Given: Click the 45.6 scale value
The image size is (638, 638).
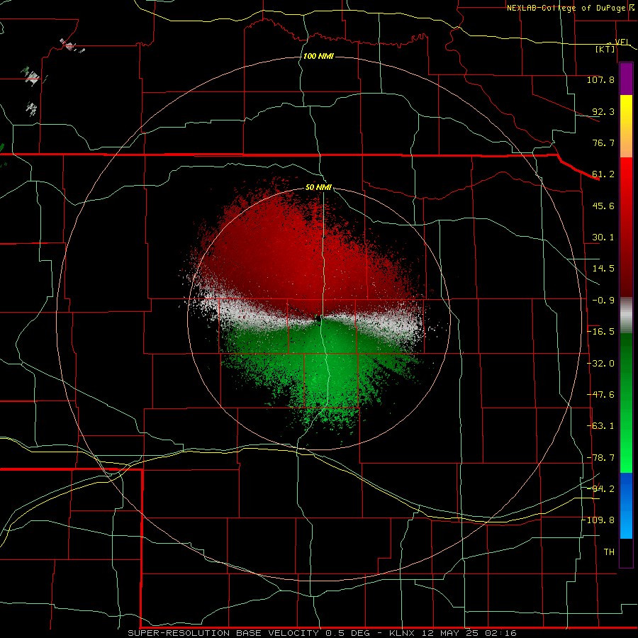Looking at the screenshot, I should (x=603, y=206).
